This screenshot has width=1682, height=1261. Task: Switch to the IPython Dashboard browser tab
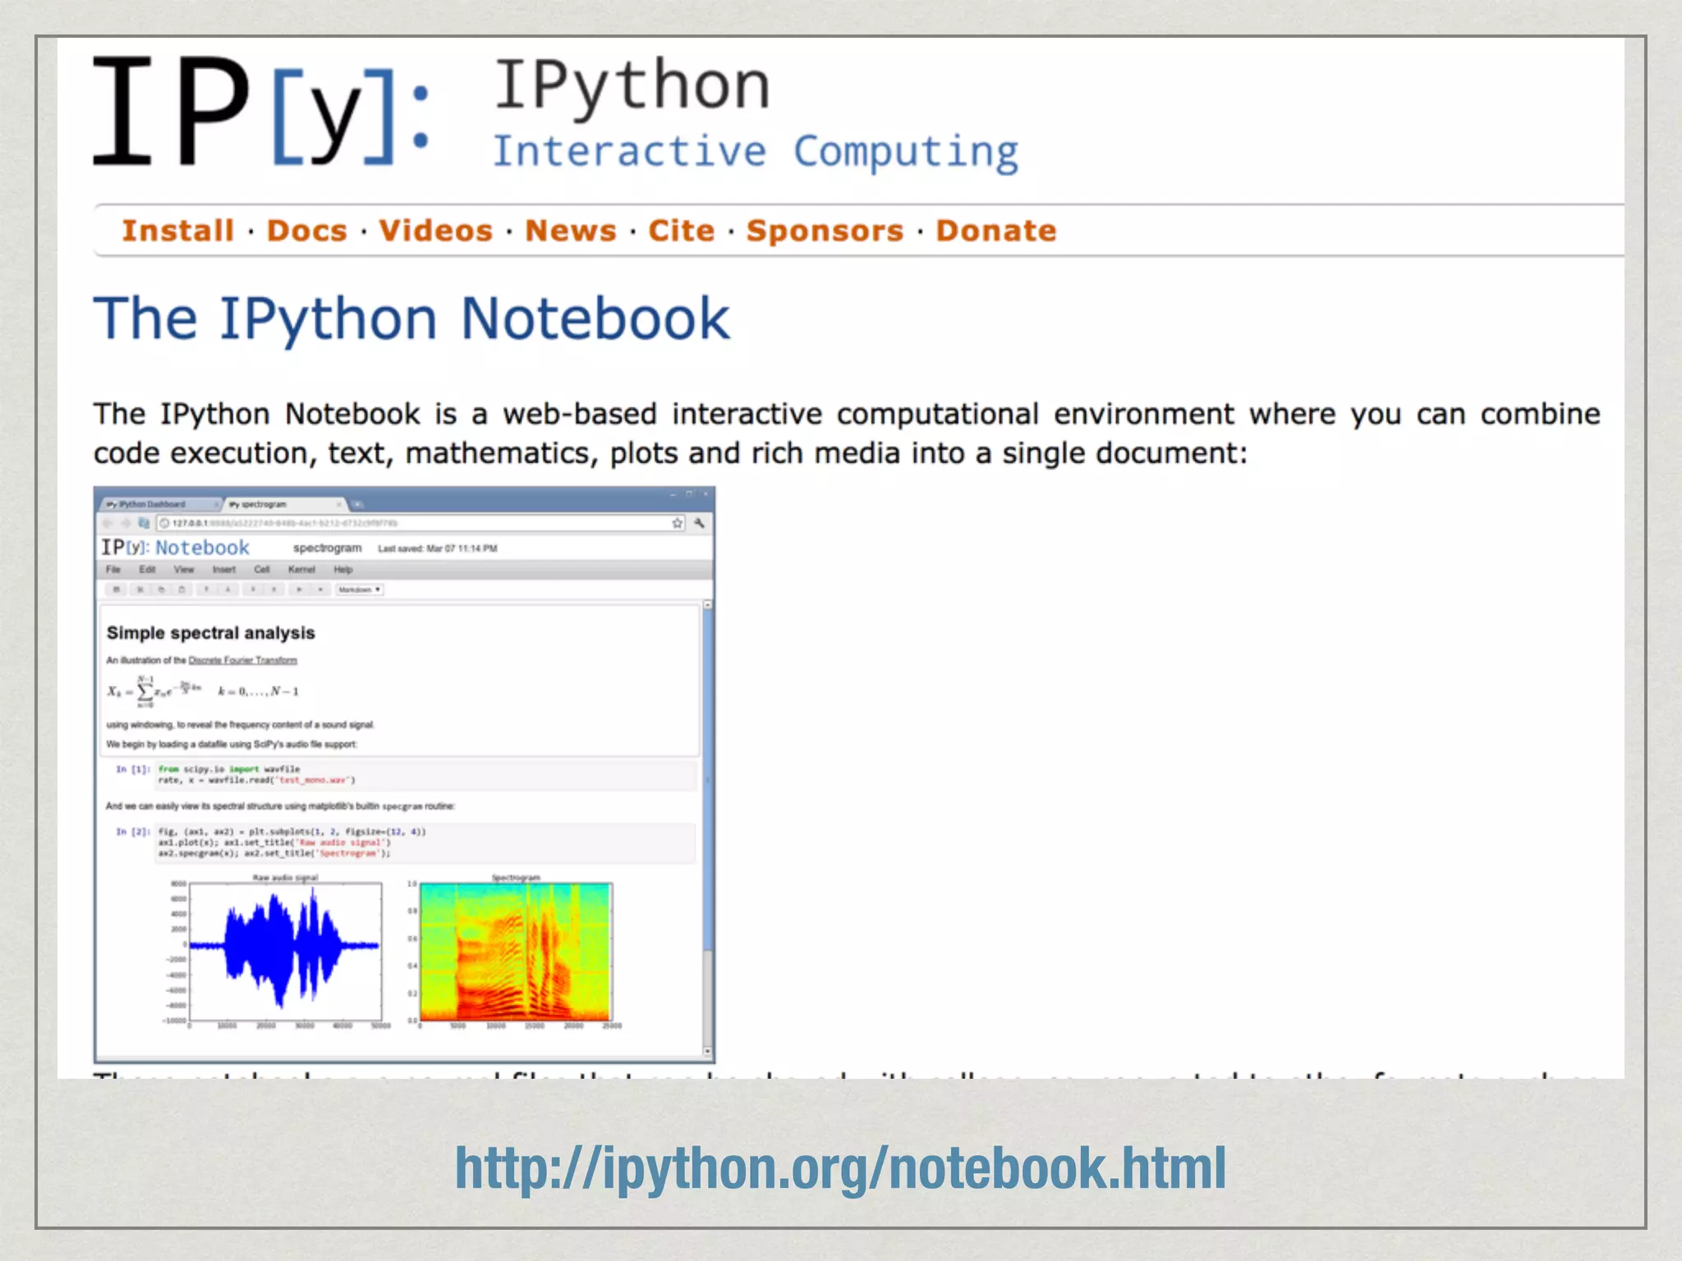point(160,504)
